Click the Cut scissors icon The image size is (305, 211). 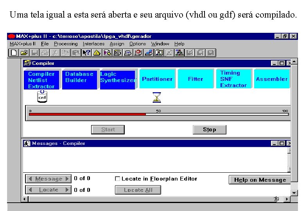point(55,53)
